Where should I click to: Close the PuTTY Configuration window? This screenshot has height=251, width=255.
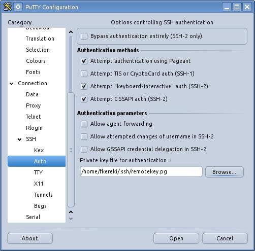point(247,7)
